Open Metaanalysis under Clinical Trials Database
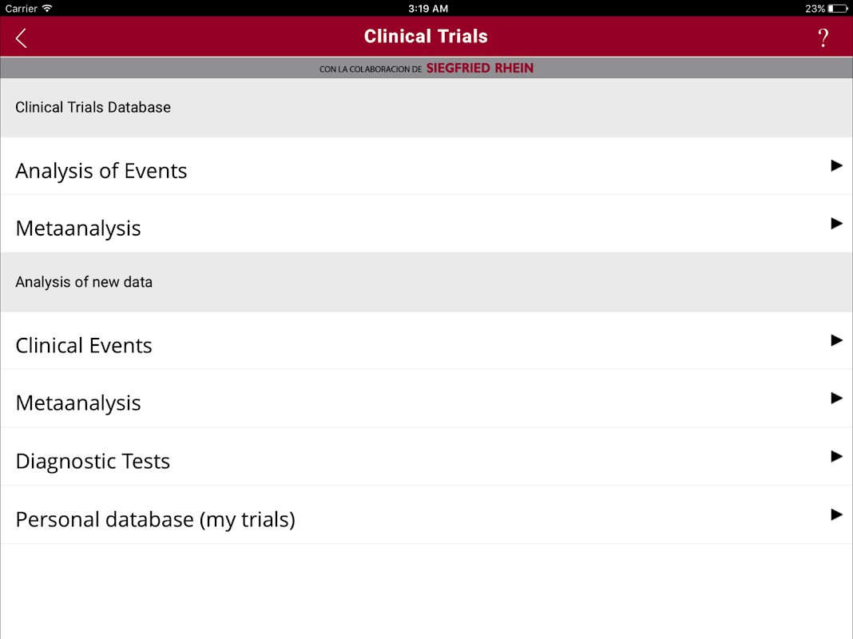The image size is (853, 639). (x=78, y=228)
